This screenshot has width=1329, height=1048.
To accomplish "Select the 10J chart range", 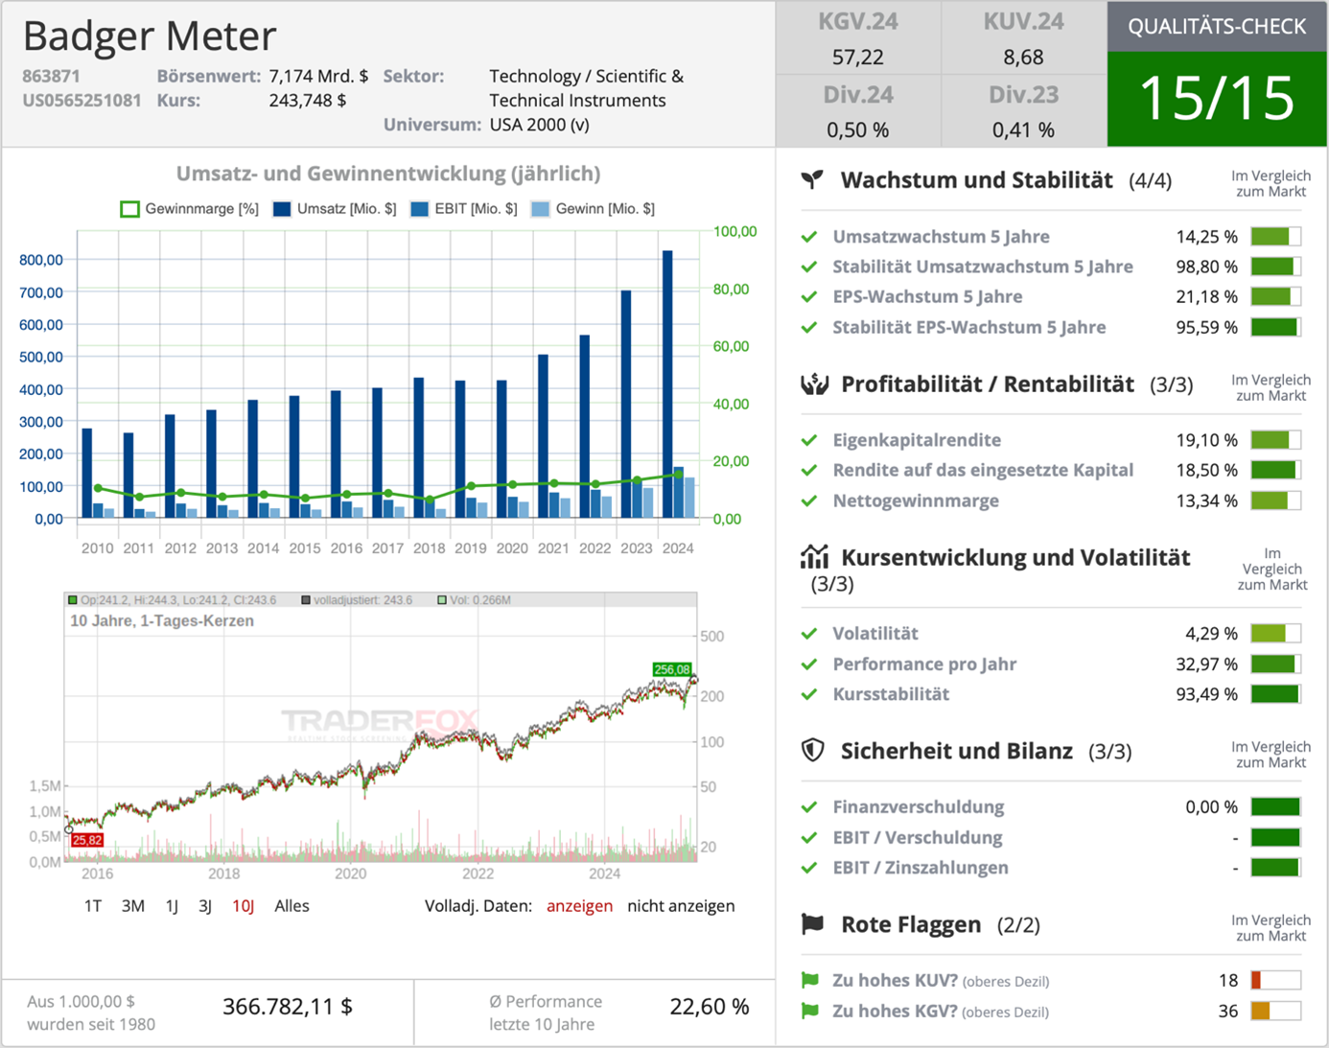I will [x=244, y=906].
